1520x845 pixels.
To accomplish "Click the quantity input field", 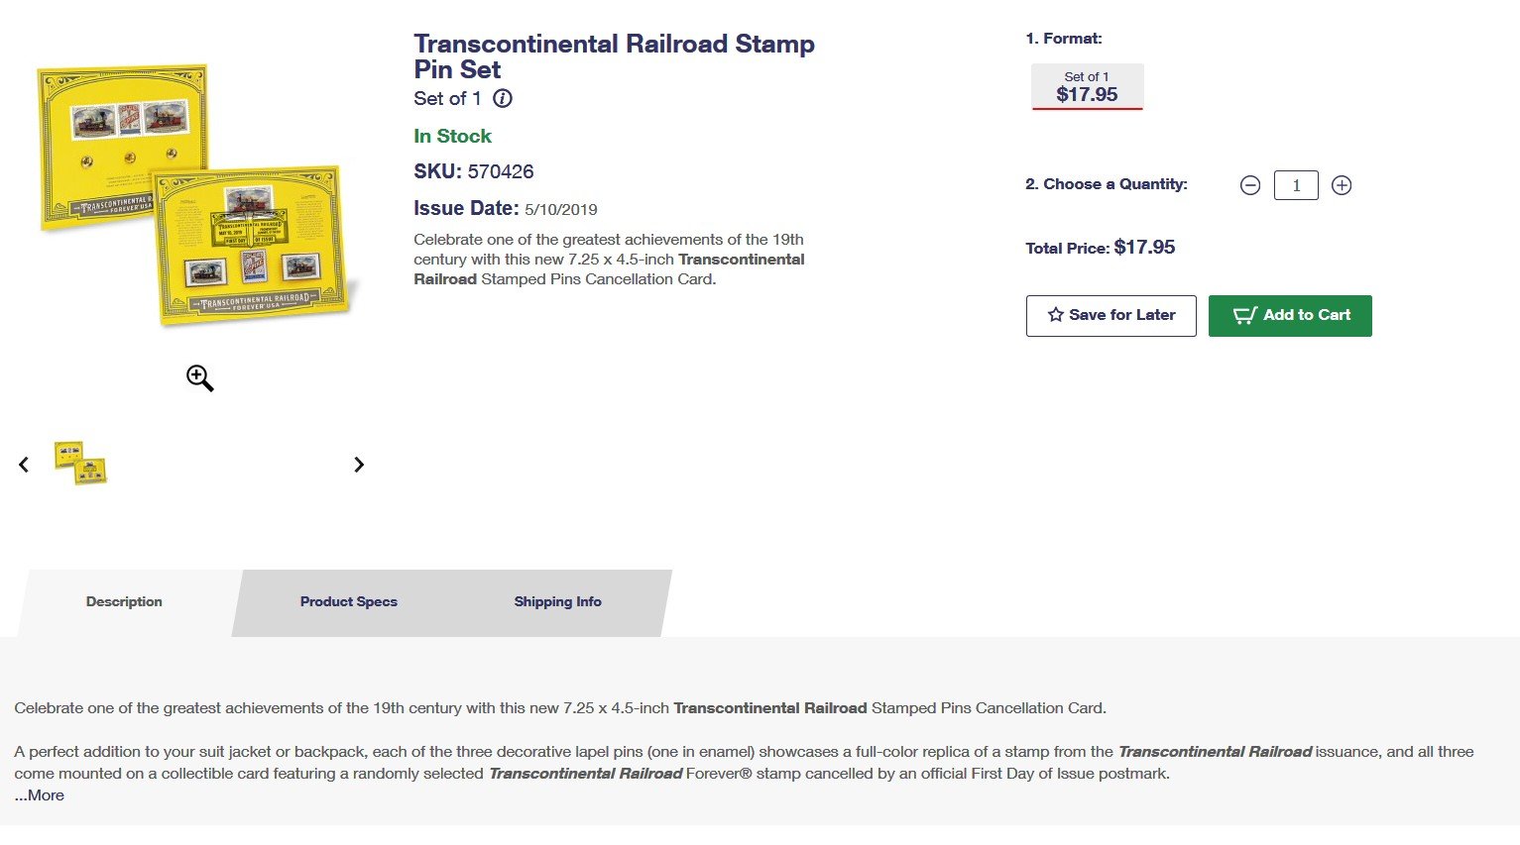I will pyautogui.click(x=1296, y=185).
